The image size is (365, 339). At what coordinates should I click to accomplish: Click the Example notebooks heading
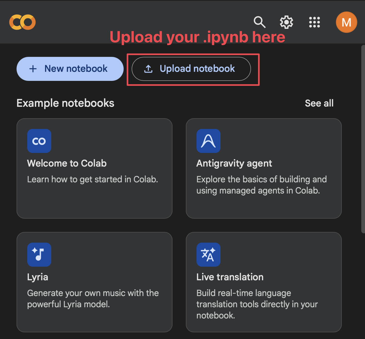pos(65,103)
